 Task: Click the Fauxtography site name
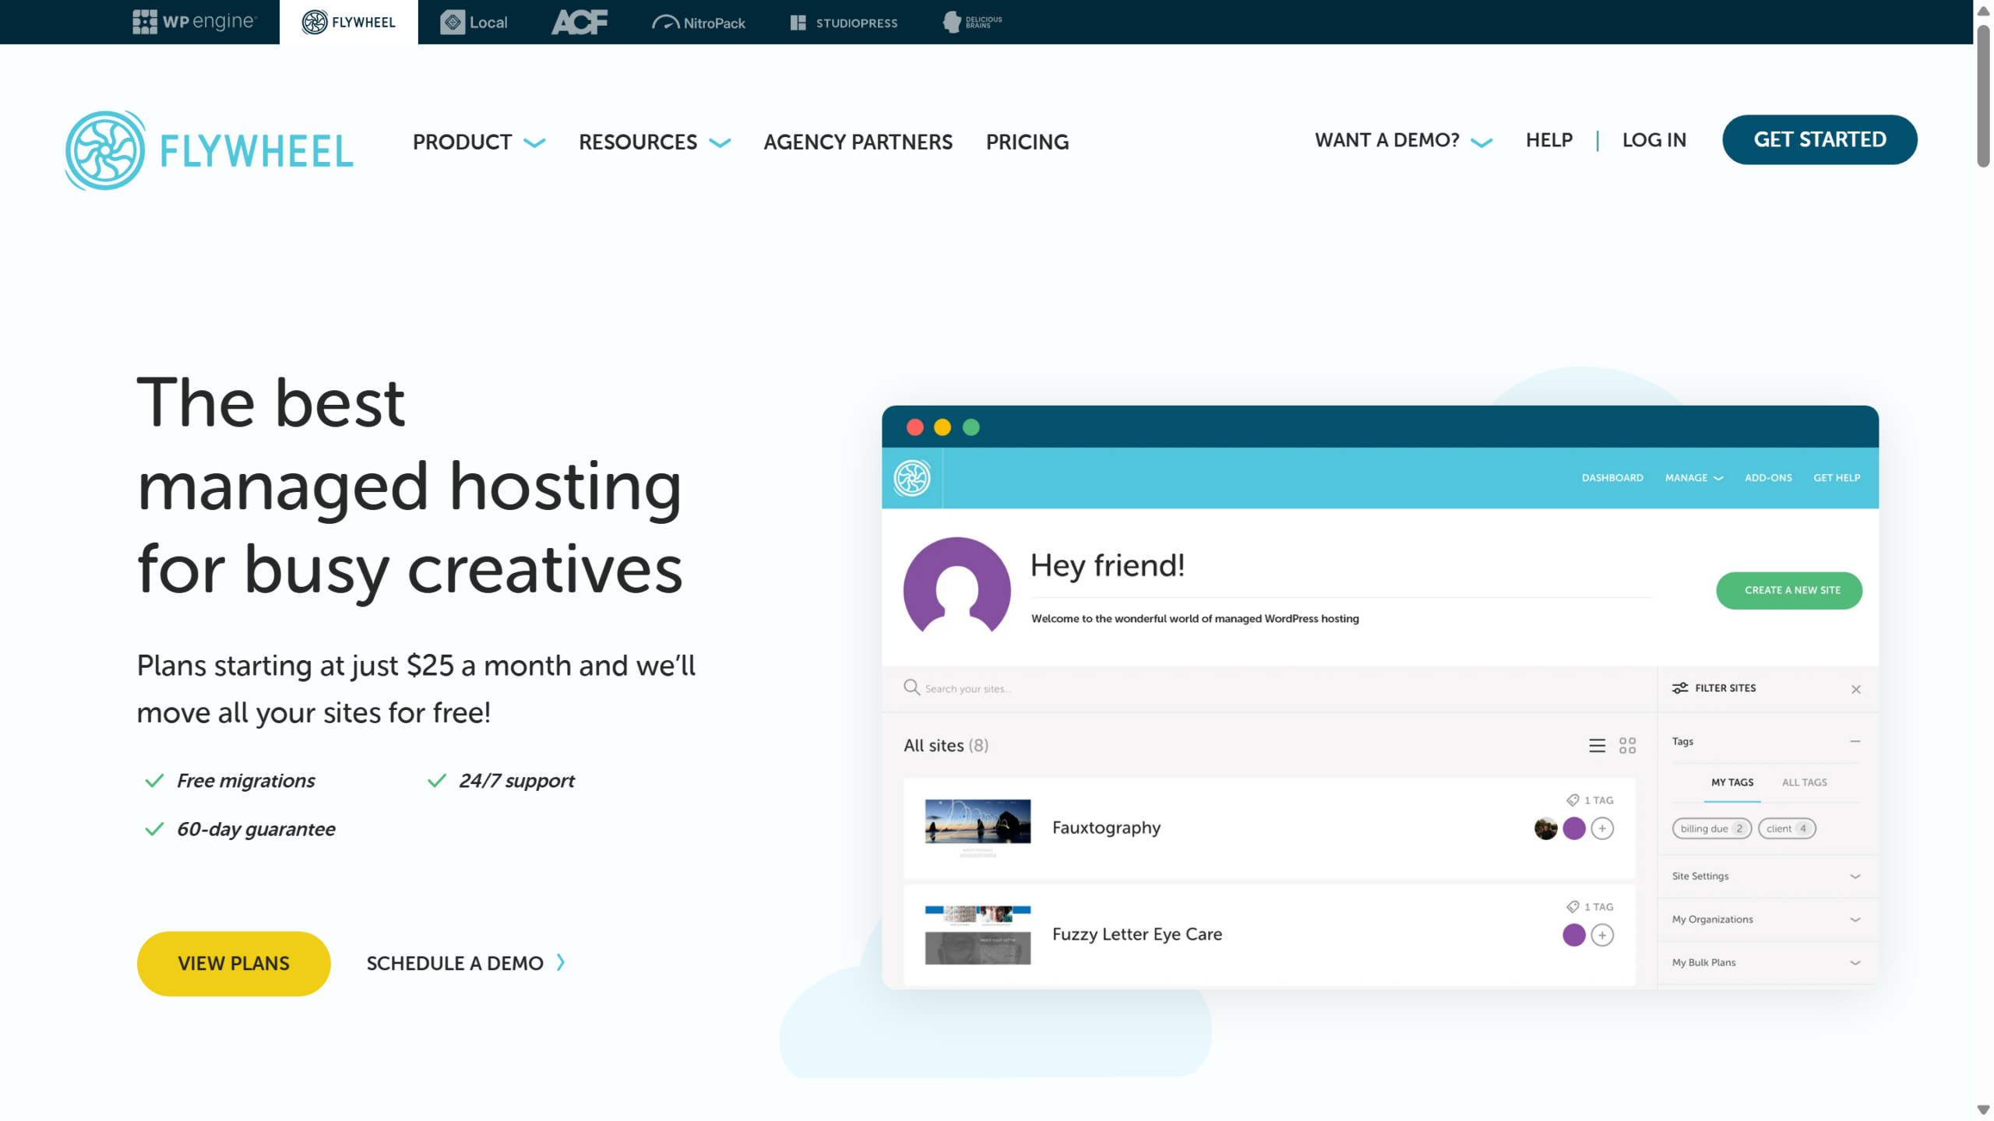point(1106,827)
